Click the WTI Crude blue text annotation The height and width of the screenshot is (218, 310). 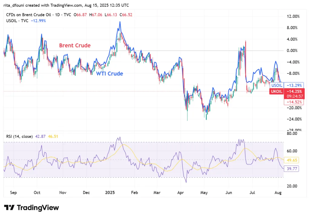click(x=110, y=73)
